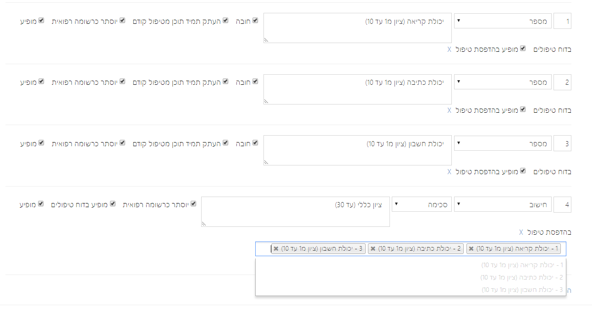Screen dimensions: 592x313
Task: Toggle יוסתר כרשומה רפואית checkbox in row 3
Action: point(122,143)
